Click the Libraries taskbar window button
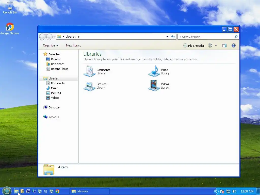 89,191
